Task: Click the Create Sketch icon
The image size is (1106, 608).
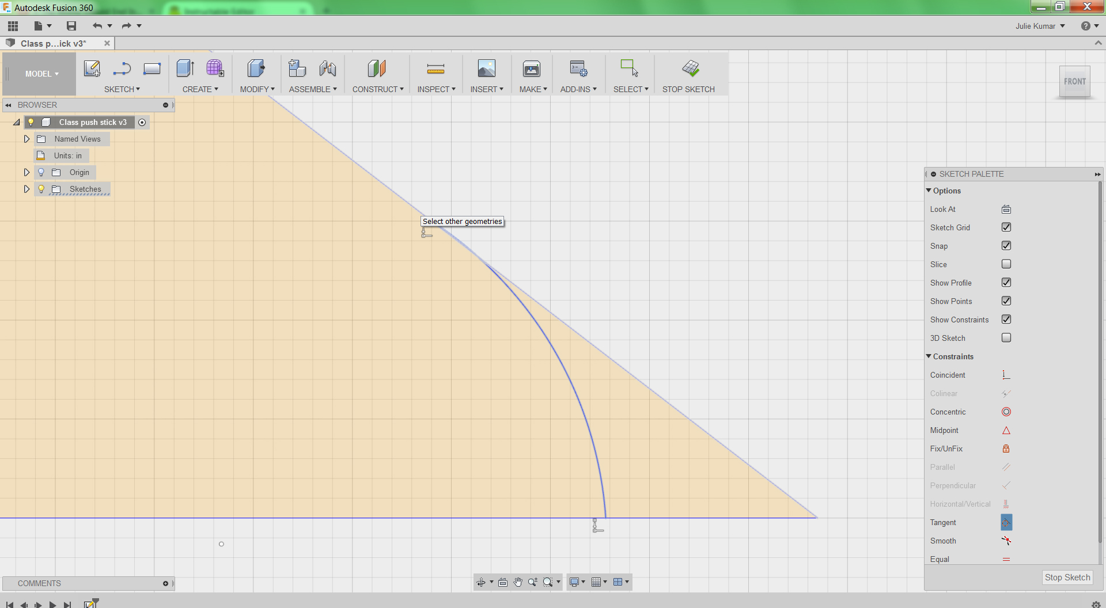Action: coord(92,69)
